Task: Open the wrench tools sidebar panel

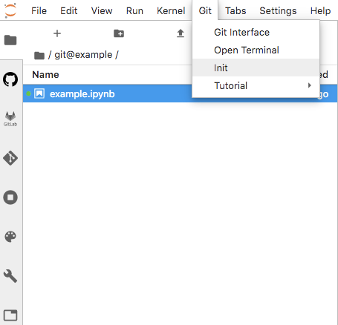Action: [10, 276]
